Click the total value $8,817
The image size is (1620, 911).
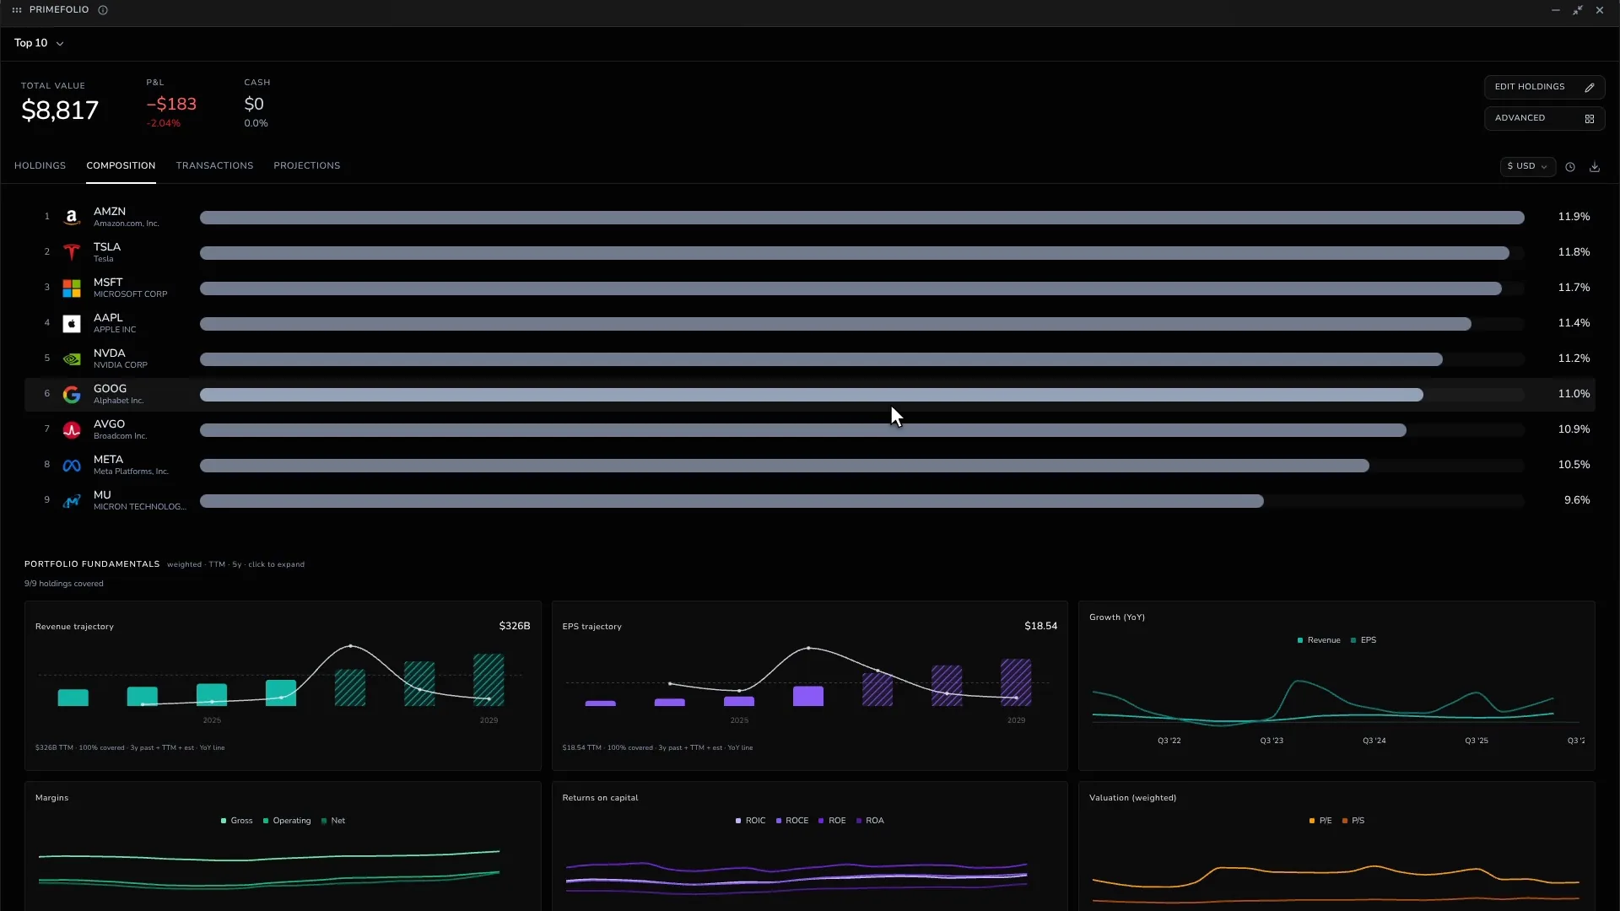click(x=60, y=111)
